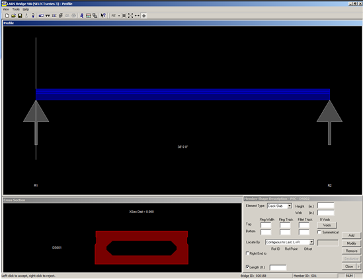This screenshot has height=279, width=363.
Task: Click the Voids button
Action: coord(327,225)
